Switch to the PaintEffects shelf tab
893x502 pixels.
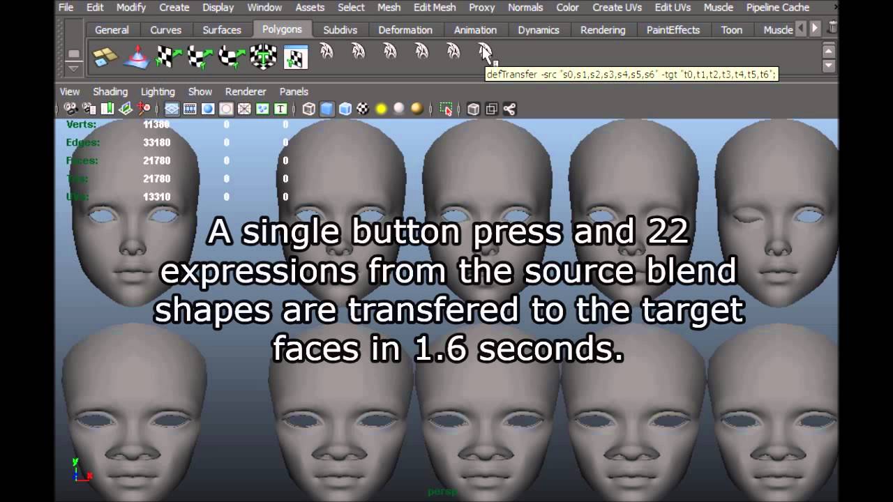click(x=673, y=30)
